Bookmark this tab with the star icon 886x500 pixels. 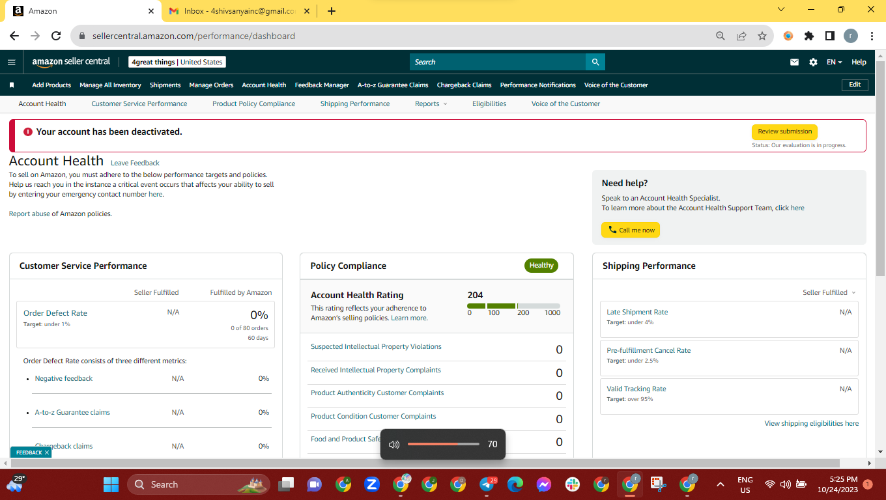[x=762, y=36]
